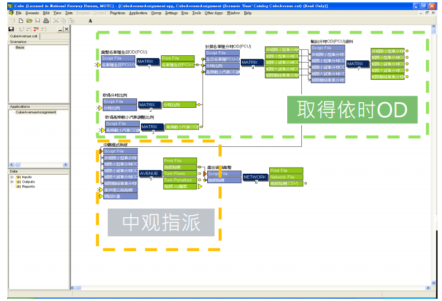Select the Reports item in Data panel
The height and width of the screenshot is (301, 442).
click(28, 187)
